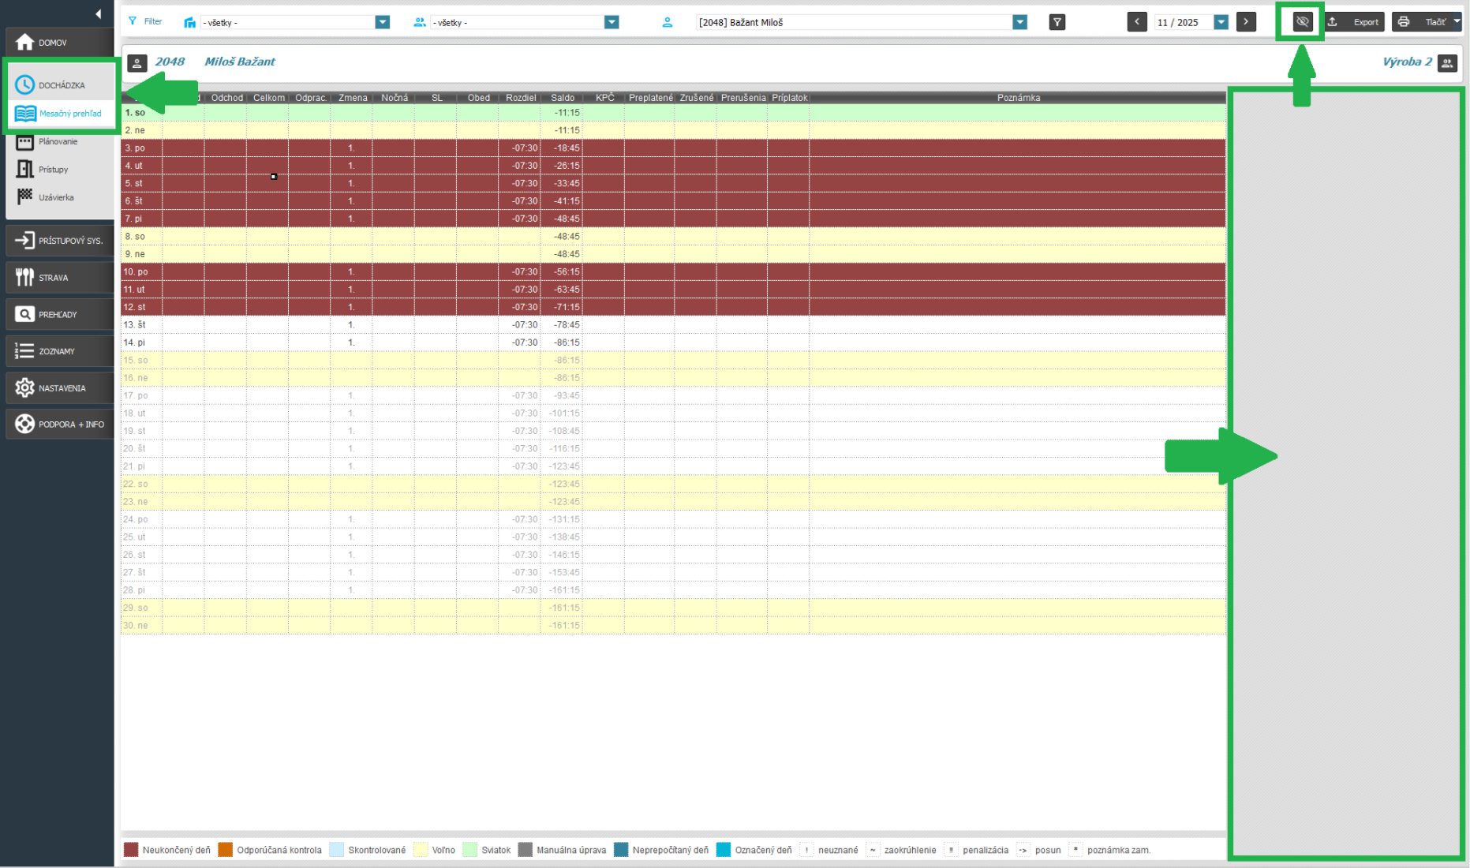Click the Neukončený deň red legend swatch
Image resolution: width=1470 pixels, height=868 pixels.
pyautogui.click(x=131, y=850)
